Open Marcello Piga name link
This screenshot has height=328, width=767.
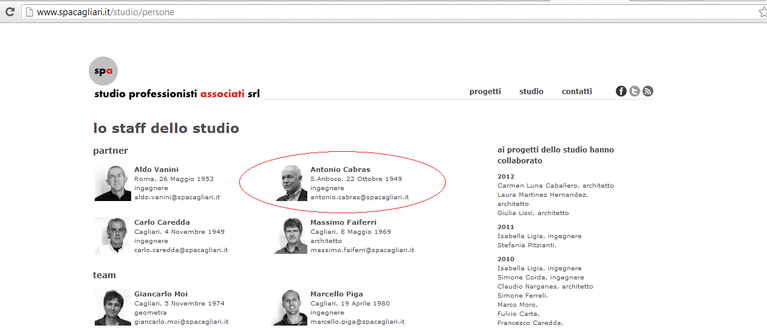point(336,294)
